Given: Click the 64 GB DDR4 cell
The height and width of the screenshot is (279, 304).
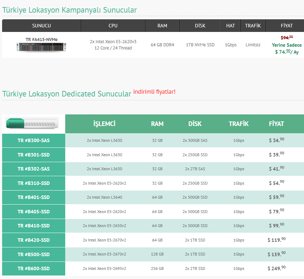Looking at the screenshot, I should [162, 45].
